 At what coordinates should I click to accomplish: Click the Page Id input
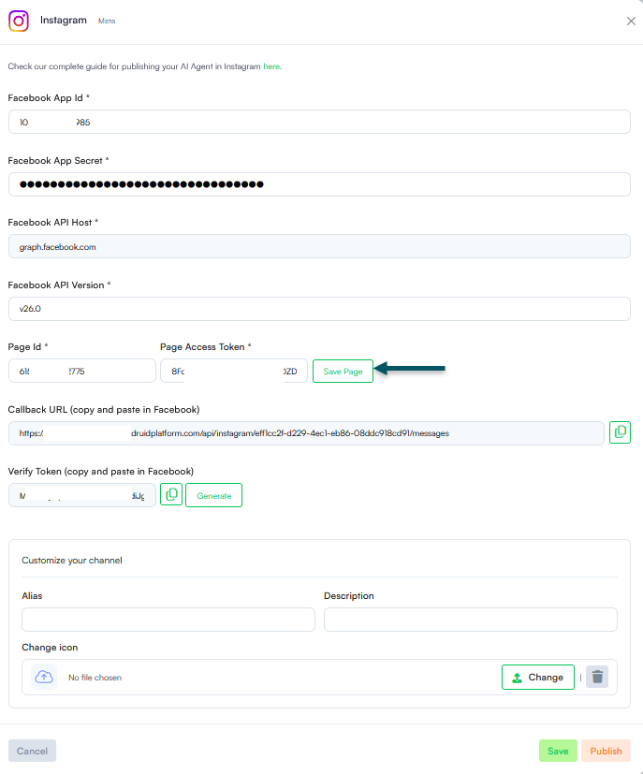click(82, 371)
